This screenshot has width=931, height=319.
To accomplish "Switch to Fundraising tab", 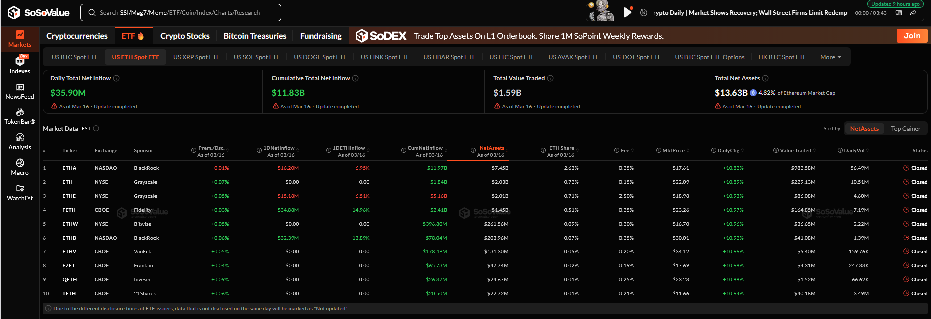I will click(321, 36).
